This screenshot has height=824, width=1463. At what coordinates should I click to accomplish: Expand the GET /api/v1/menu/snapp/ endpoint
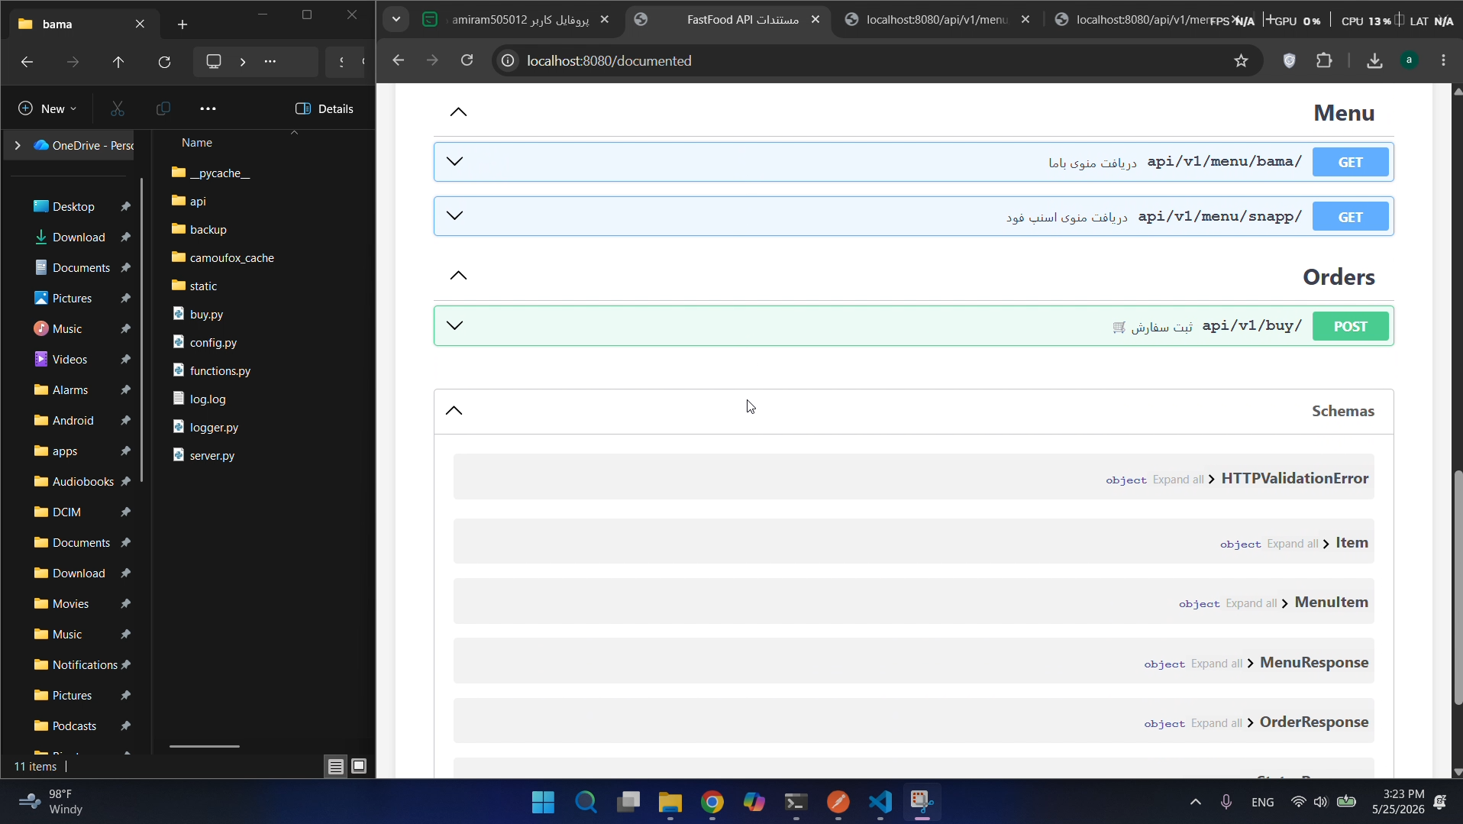click(x=454, y=215)
